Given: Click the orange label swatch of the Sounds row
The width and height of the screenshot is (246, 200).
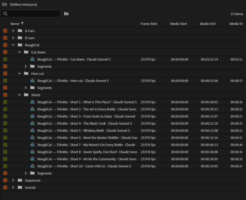Looking at the screenshot, I should coord(5,187).
